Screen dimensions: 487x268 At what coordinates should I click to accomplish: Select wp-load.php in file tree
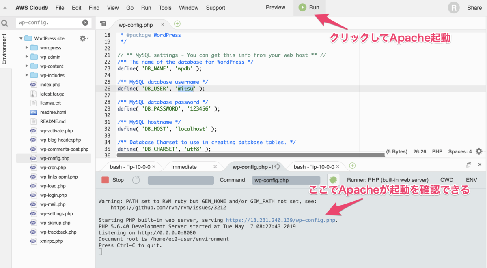[x=54, y=186]
